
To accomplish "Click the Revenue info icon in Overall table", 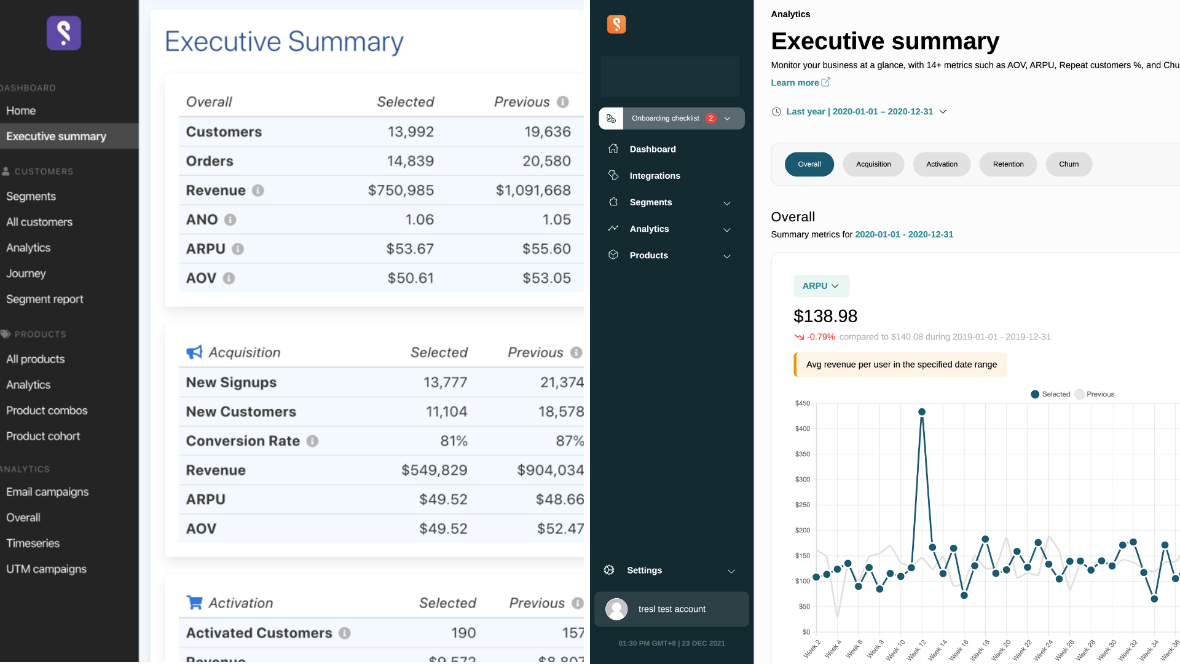I will pyautogui.click(x=258, y=191).
